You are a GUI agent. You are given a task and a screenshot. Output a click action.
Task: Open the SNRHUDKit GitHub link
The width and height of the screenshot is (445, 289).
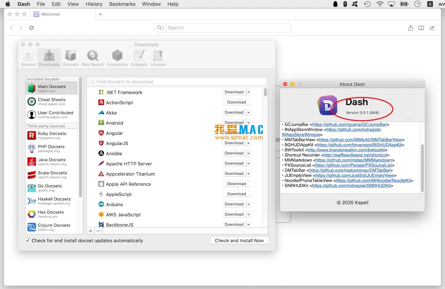[351, 186]
